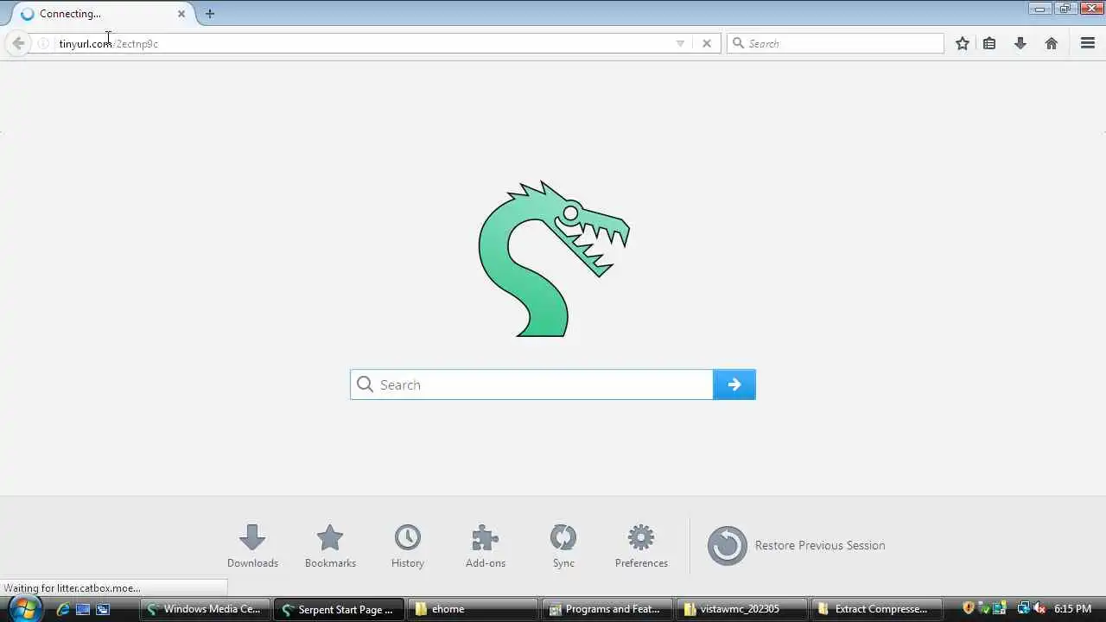Go to home page icon
1106x622 pixels.
pyautogui.click(x=1052, y=43)
